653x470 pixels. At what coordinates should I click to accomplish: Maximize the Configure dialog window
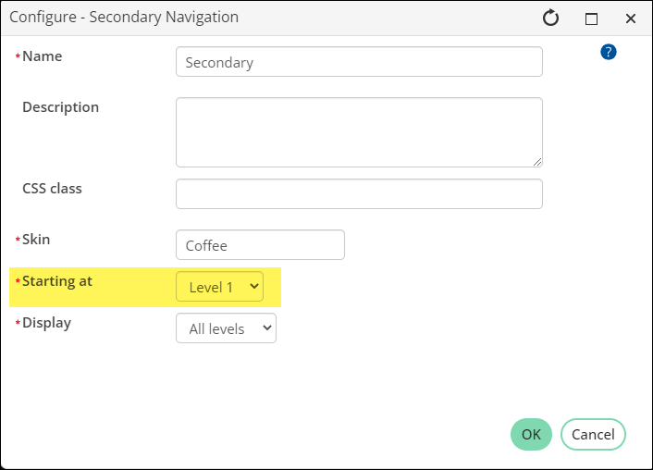[x=591, y=19]
